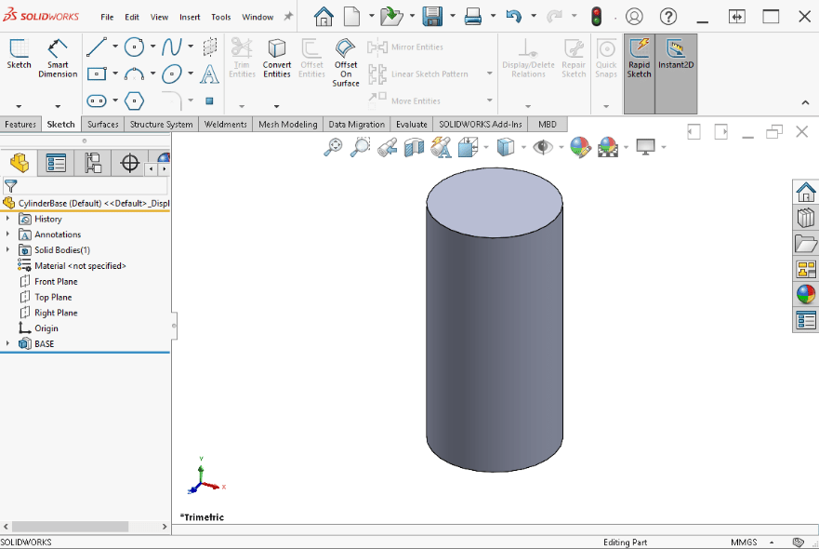The image size is (819, 549).
Task: Click the Zoom to Fit icon
Action: pos(335,146)
